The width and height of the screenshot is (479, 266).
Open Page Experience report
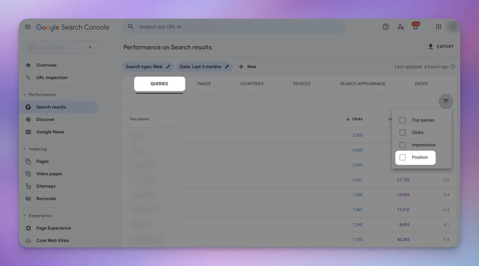(x=54, y=228)
